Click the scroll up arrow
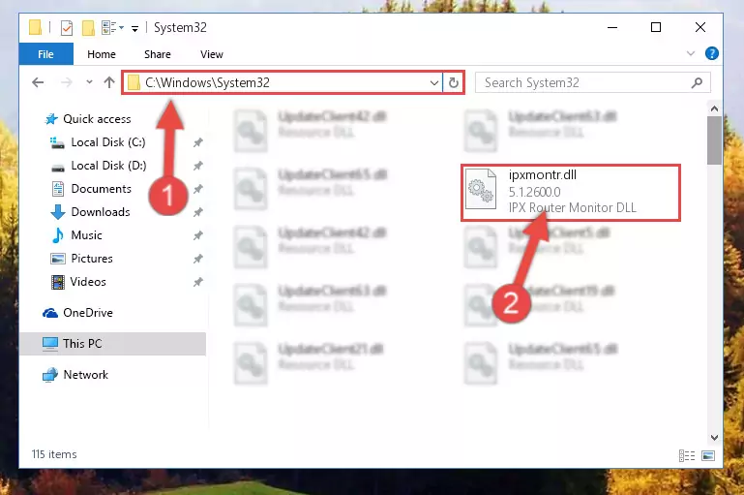The image size is (744, 495). 714,108
